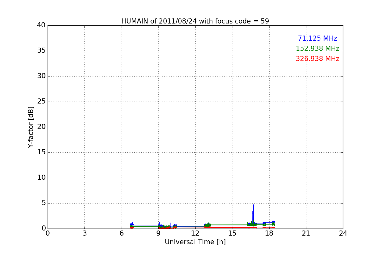The image size is (381, 254).
Task: Click y-axis tick label 5
Action: (43, 203)
